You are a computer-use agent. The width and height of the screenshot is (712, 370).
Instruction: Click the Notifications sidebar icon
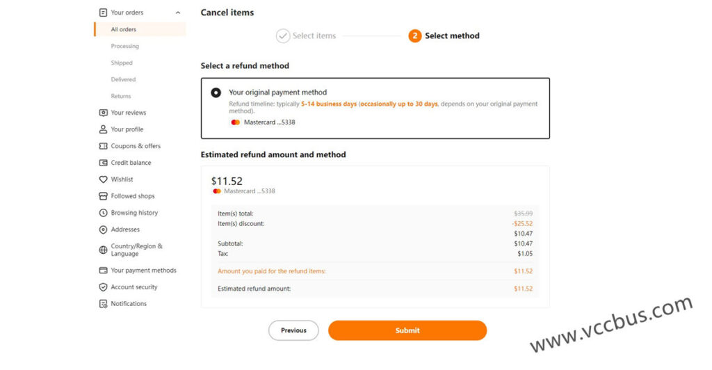tap(104, 304)
